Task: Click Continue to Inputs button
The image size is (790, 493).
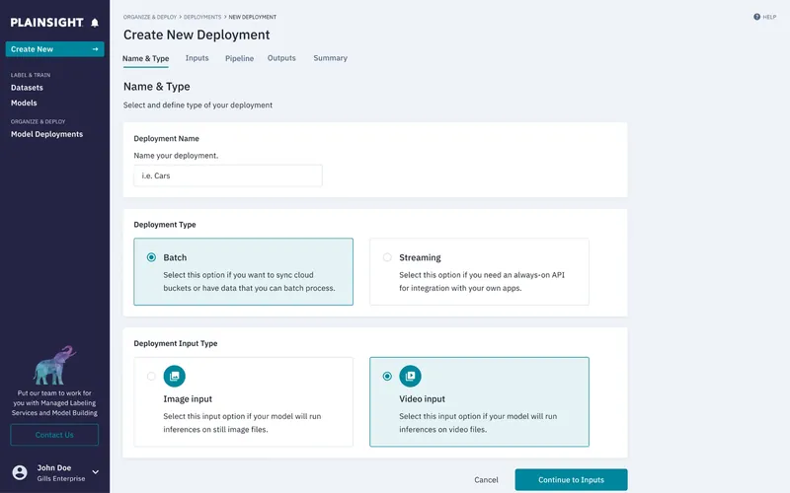Action: (x=572, y=480)
